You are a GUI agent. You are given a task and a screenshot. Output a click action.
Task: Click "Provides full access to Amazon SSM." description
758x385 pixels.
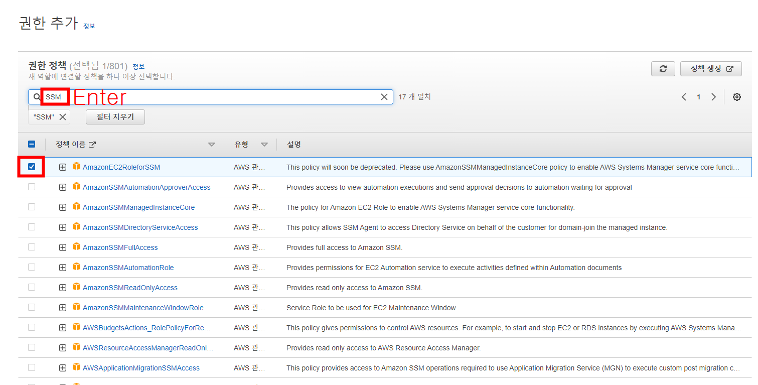[x=345, y=247]
